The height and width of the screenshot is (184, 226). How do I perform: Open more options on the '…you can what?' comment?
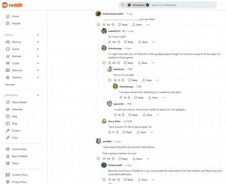tap(148, 25)
